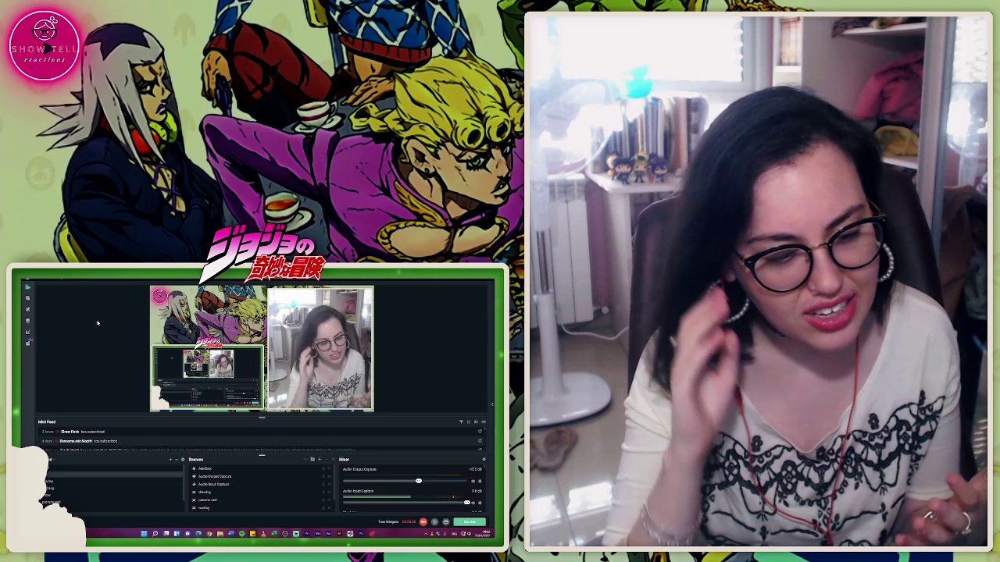
Task: Toggle visibility of the drawing source
Action: click(x=329, y=492)
